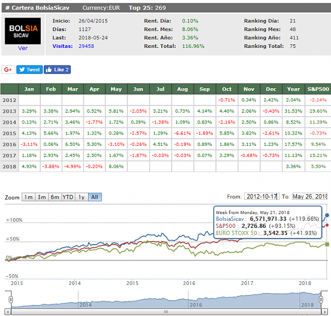Click the right navigator range handle
Screen dimensions: 331x316
(321, 300)
